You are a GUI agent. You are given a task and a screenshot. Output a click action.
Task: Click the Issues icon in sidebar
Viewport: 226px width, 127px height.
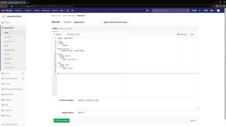[x=2, y=73]
